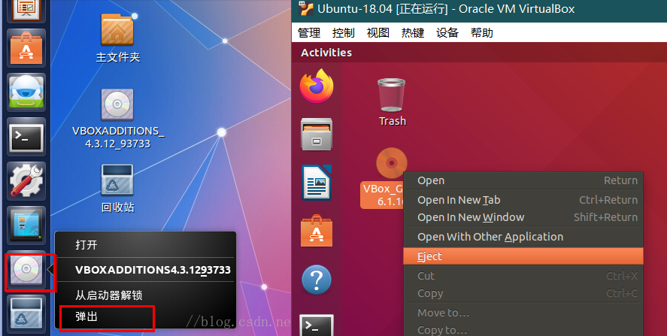The width and height of the screenshot is (667, 336).
Task: Select Move to… in context menu
Action: [523, 313]
